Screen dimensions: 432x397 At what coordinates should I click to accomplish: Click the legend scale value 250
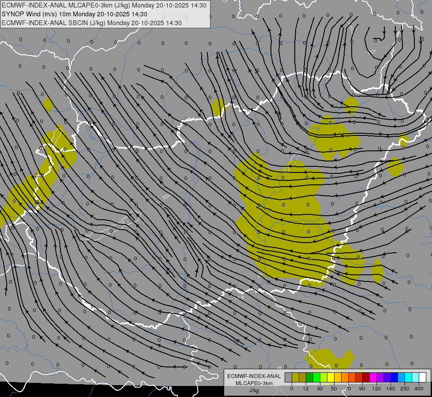[x=405, y=389]
